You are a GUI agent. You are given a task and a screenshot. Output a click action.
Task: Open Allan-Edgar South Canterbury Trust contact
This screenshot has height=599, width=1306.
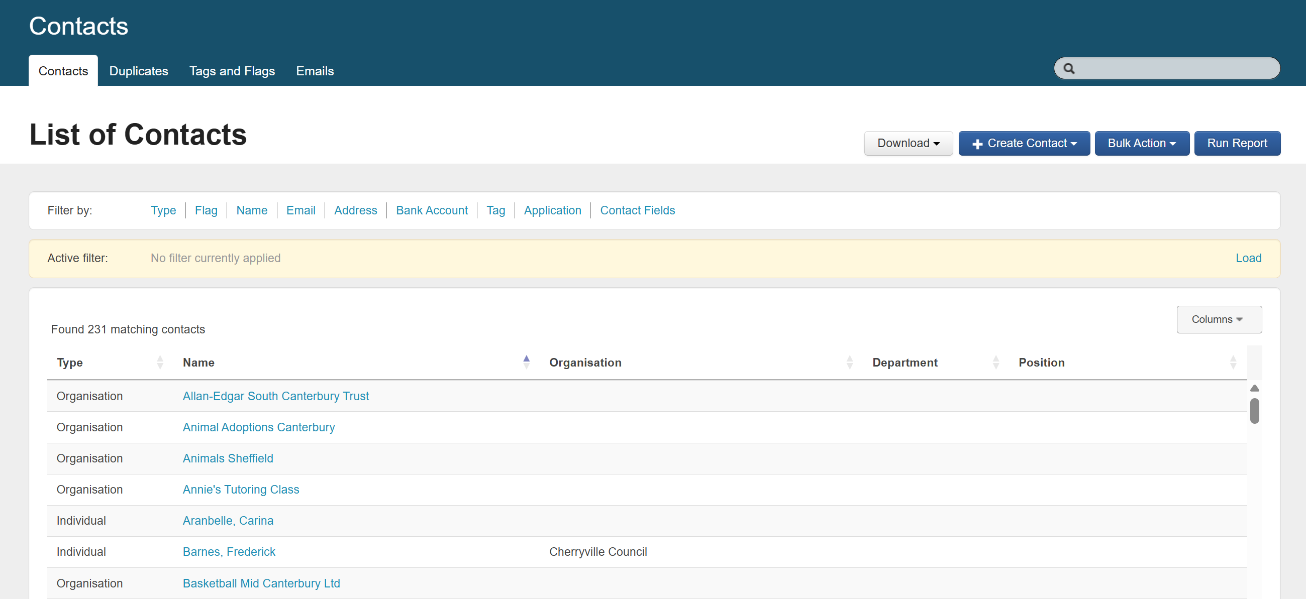tap(276, 396)
